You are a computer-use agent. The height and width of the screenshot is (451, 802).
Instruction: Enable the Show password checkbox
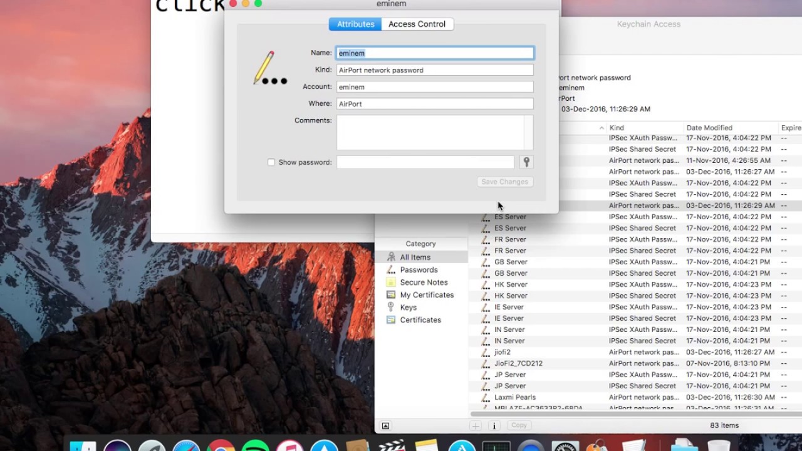point(271,162)
